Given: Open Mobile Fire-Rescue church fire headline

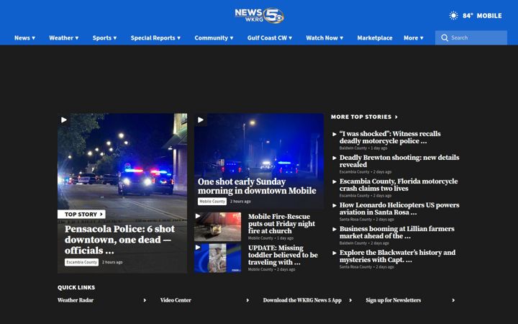Looking at the screenshot, I should pyautogui.click(x=281, y=224).
